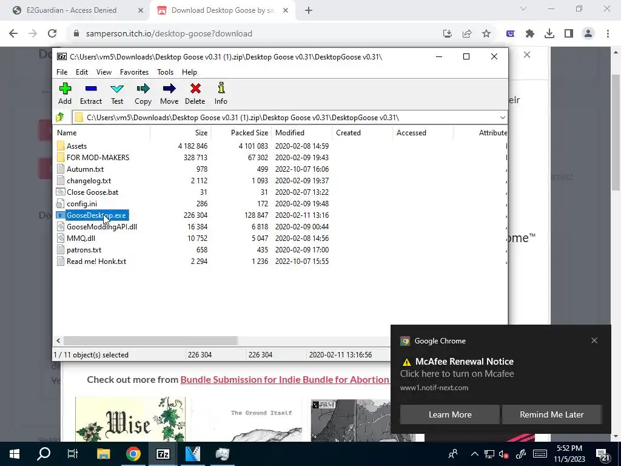
Task: Go up one folder level in 7-Zip
Action: tap(60, 117)
